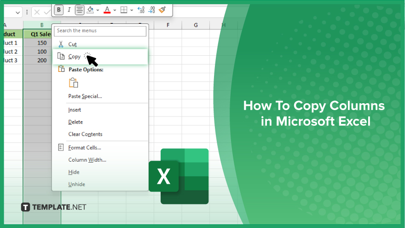The height and width of the screenshot is (228, 405).
Task: Click the Paste clipboard icon under Paste Options
Action: 73,83
